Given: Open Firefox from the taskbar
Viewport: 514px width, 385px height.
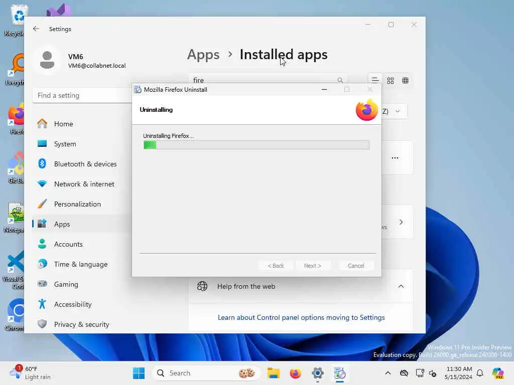Looking at the screenshot, I should pyautogui.click(x=295, y=373).
